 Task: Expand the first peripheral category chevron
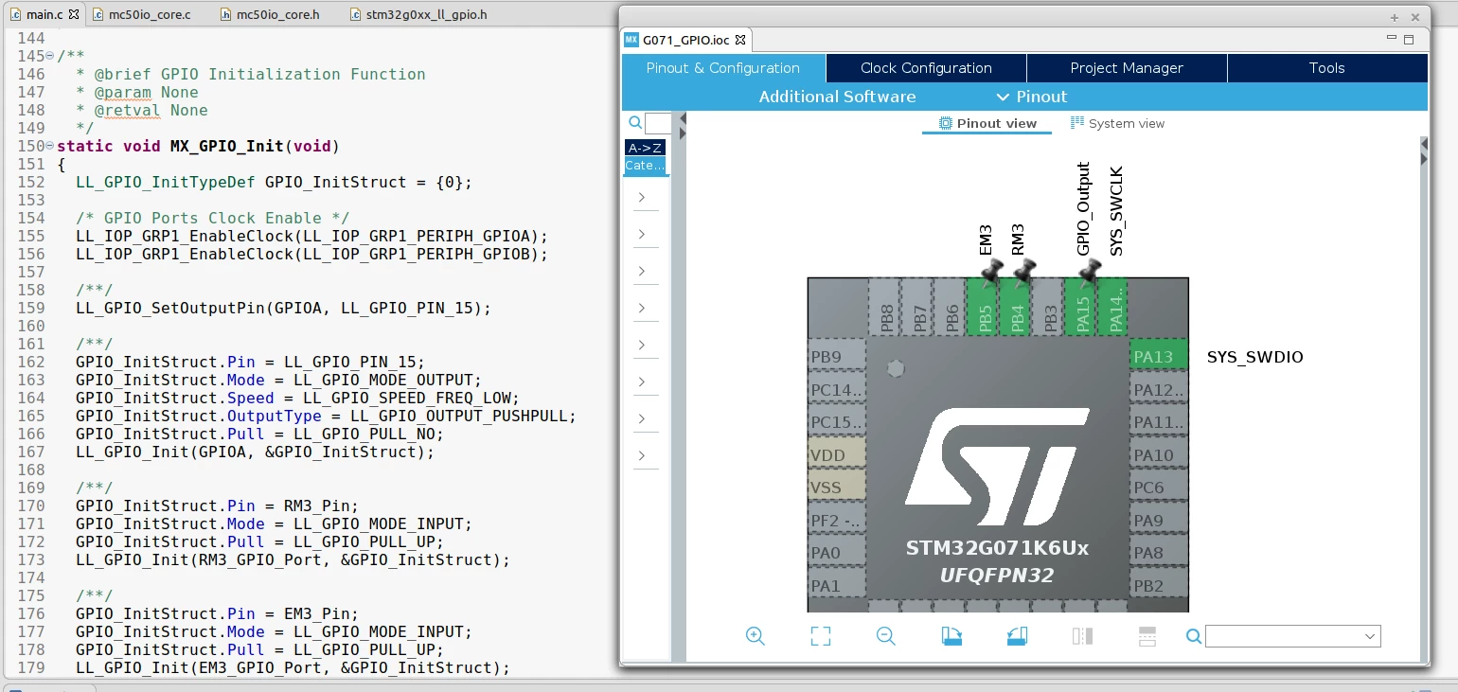642,197
